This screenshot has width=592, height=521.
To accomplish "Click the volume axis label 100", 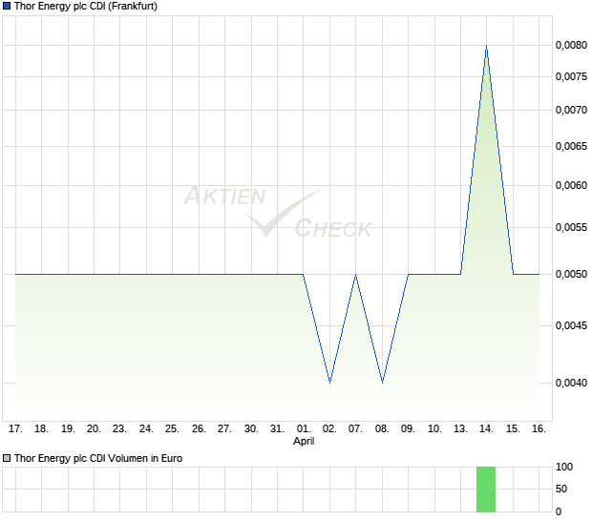I will point(564,467).
